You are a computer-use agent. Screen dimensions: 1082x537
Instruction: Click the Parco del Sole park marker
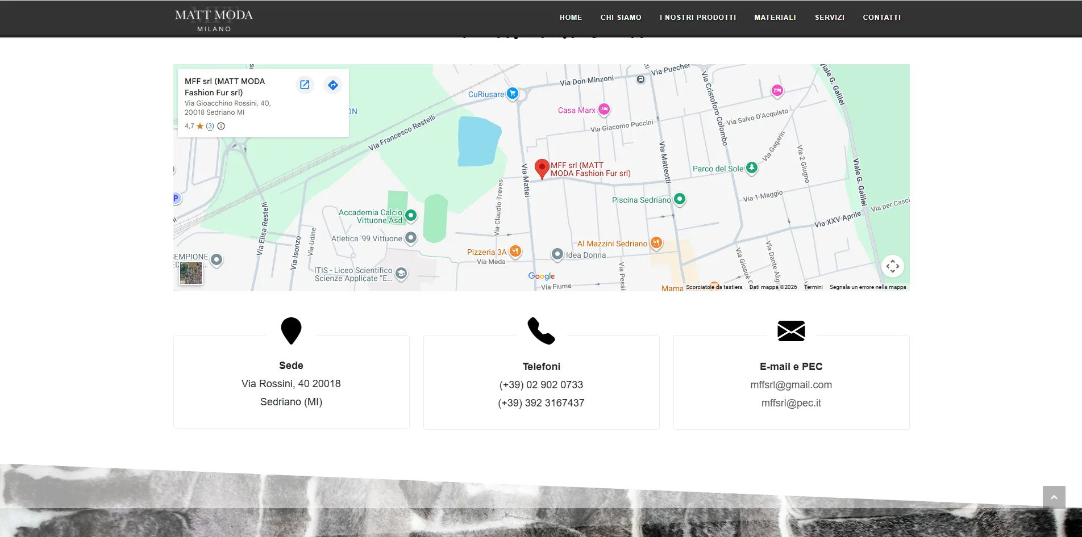coord(752,167)
